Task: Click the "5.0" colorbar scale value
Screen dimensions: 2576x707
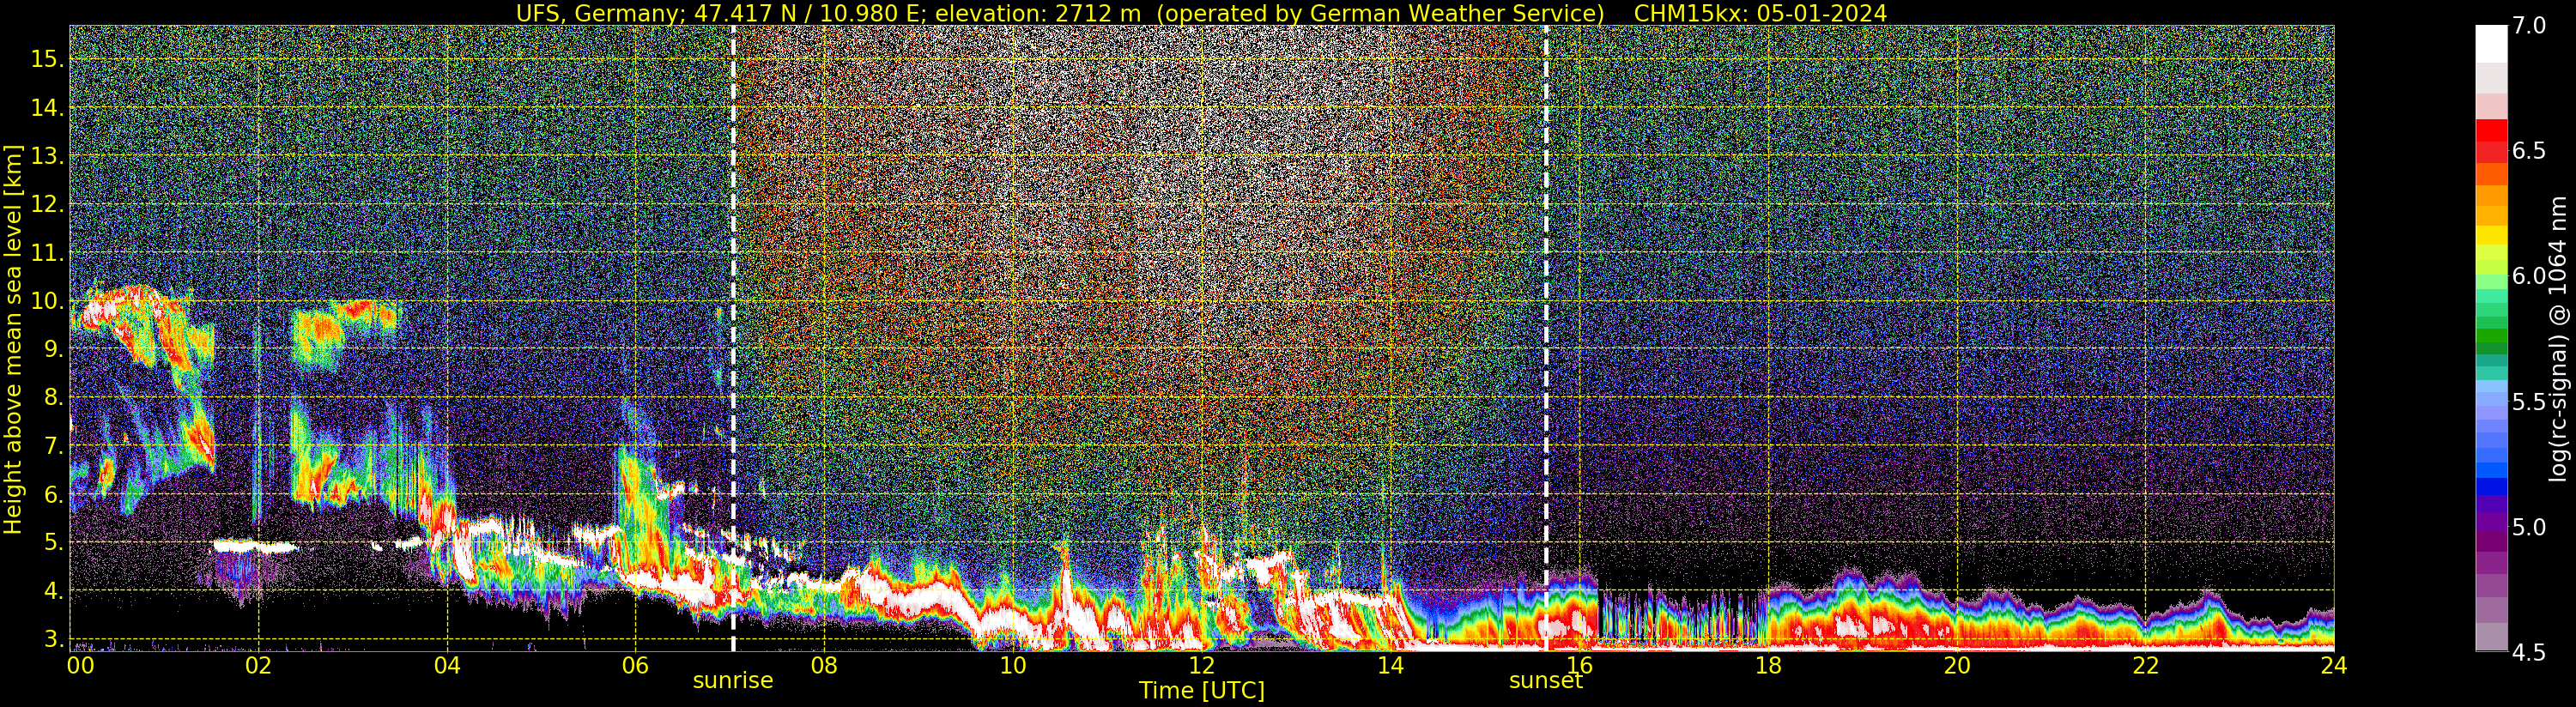Action: point(2528,527)
